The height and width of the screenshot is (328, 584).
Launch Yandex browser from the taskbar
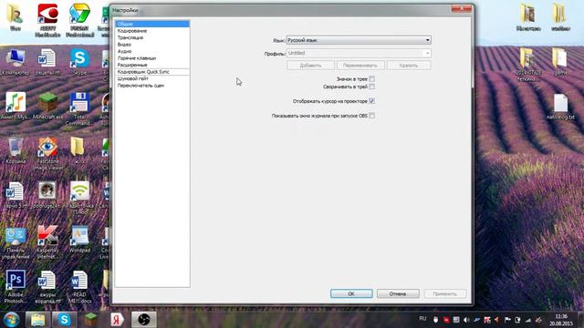117,320
